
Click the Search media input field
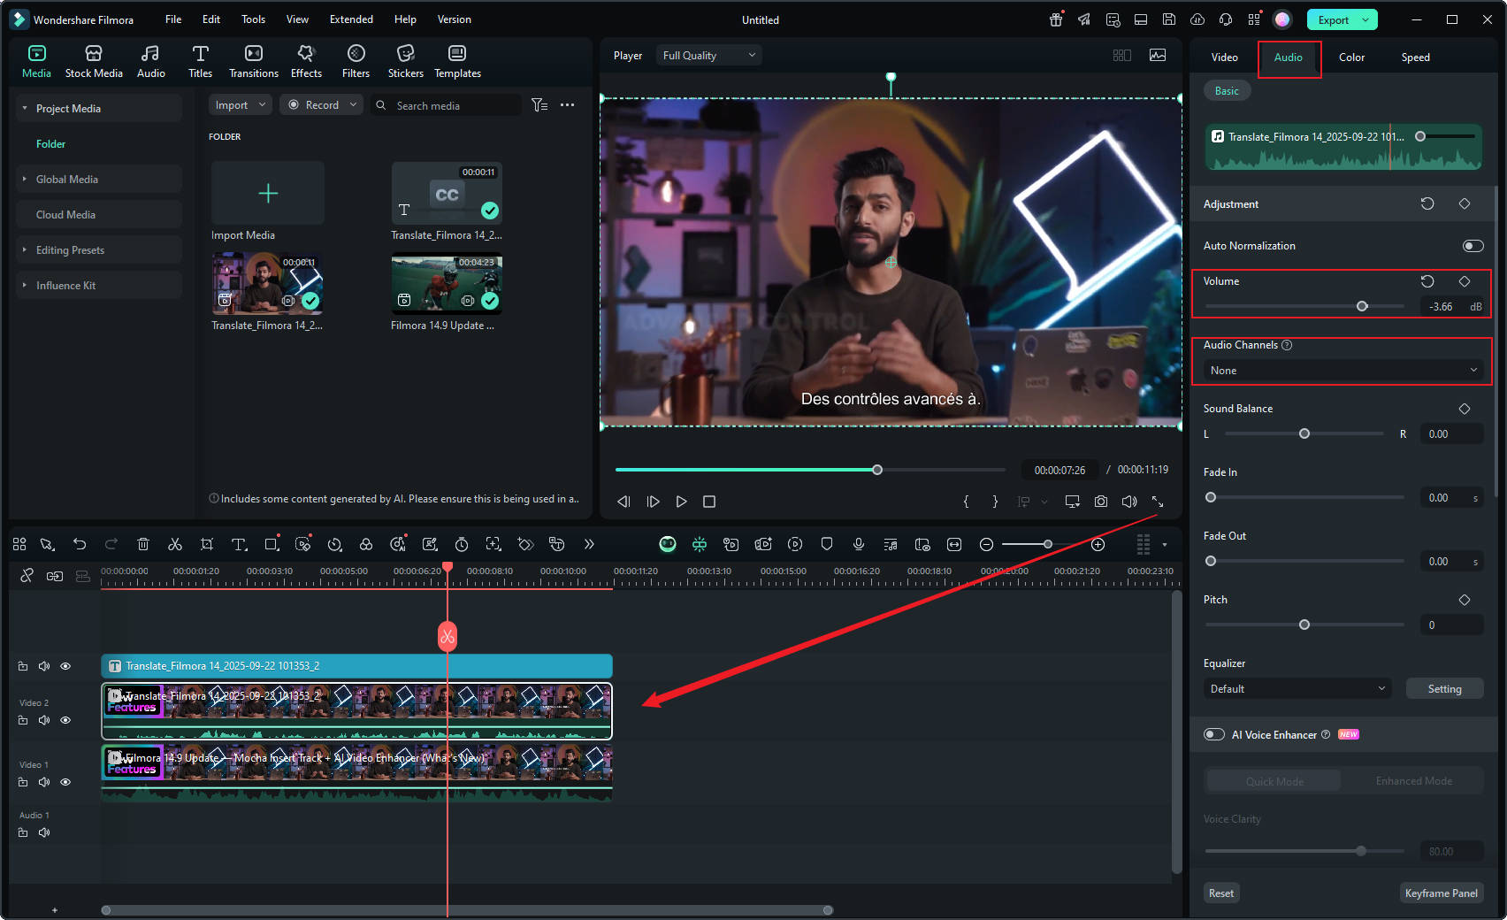[446, 105]
